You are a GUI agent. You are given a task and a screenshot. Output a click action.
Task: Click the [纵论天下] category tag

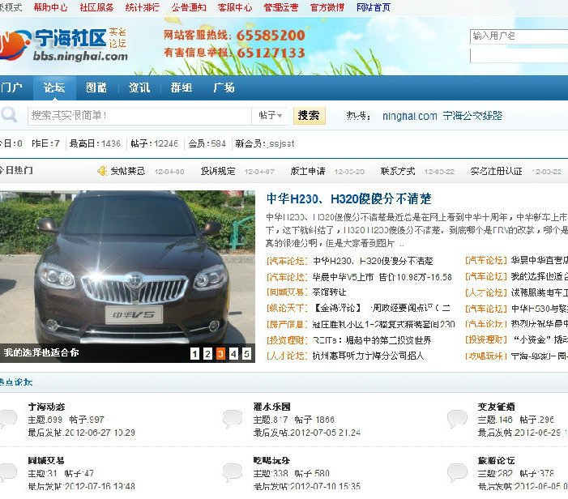point(287,308)
